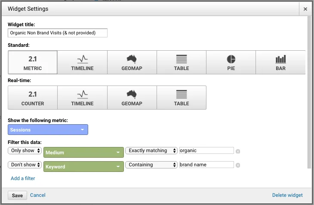Screen dimensions: 314x205
Task: Select the Standard TABLE widget type
Action: 182,62
